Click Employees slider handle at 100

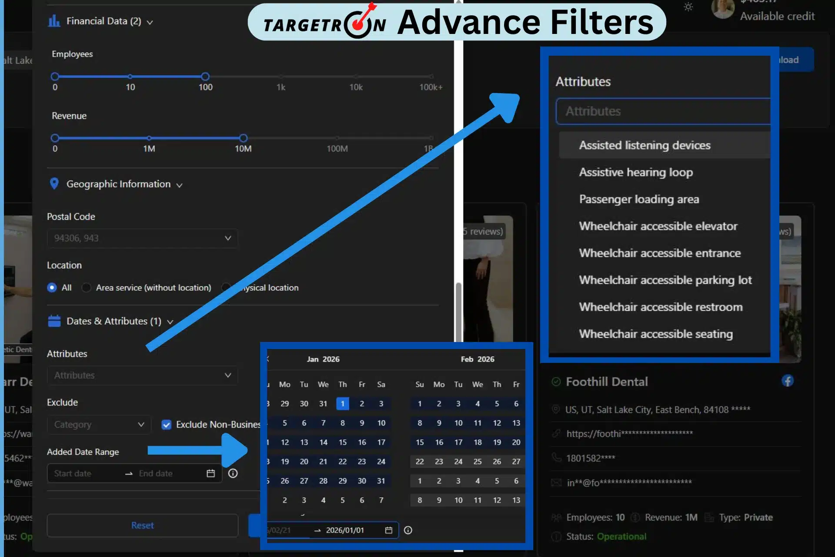pos(205,77)
